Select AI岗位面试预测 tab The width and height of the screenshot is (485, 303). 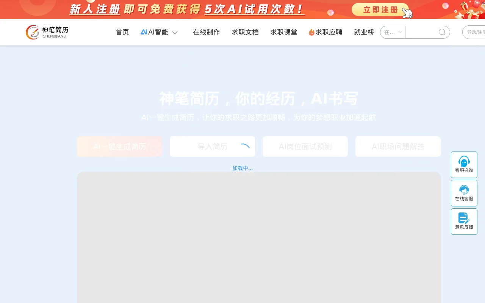pos(305,147)
